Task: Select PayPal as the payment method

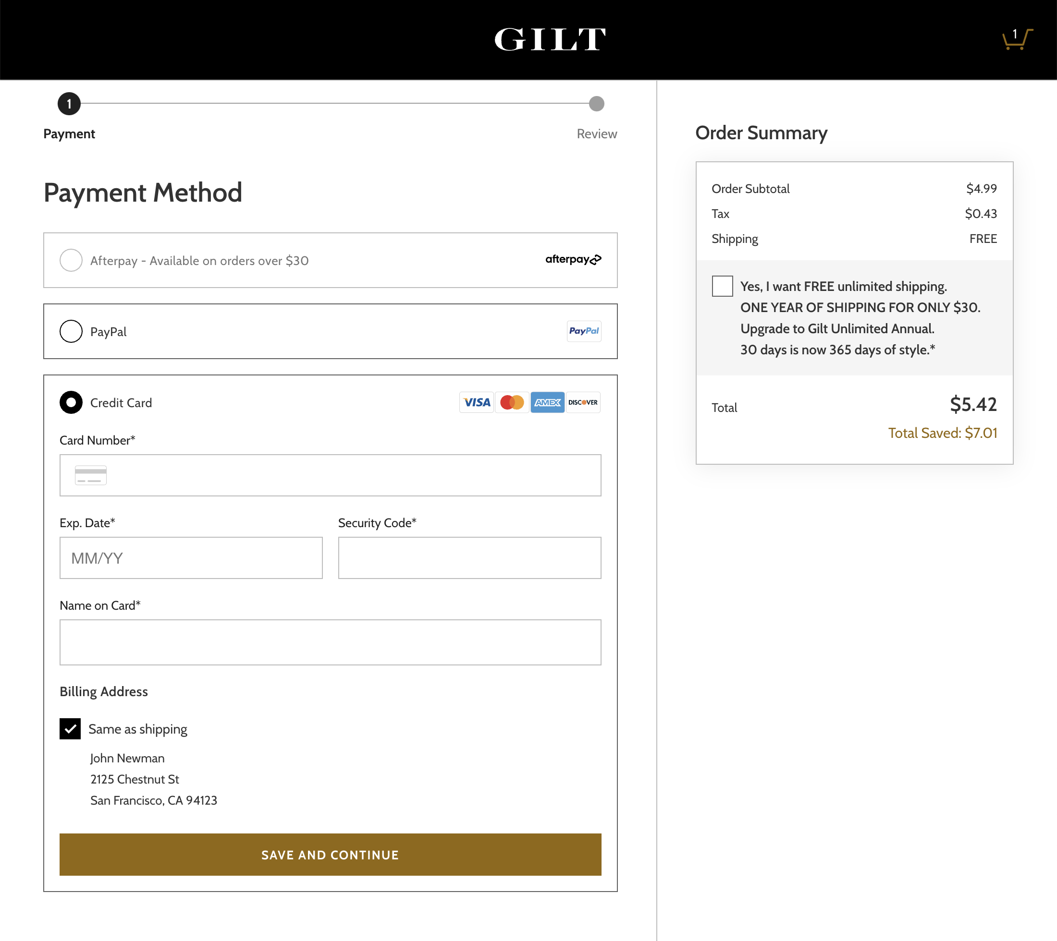Action: coord(71,331)
